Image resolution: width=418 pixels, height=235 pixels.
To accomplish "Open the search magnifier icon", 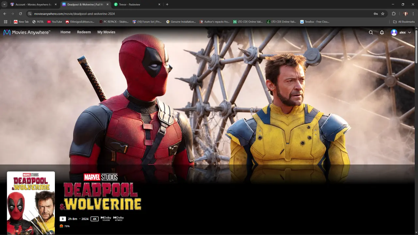I will pos(371,32).
